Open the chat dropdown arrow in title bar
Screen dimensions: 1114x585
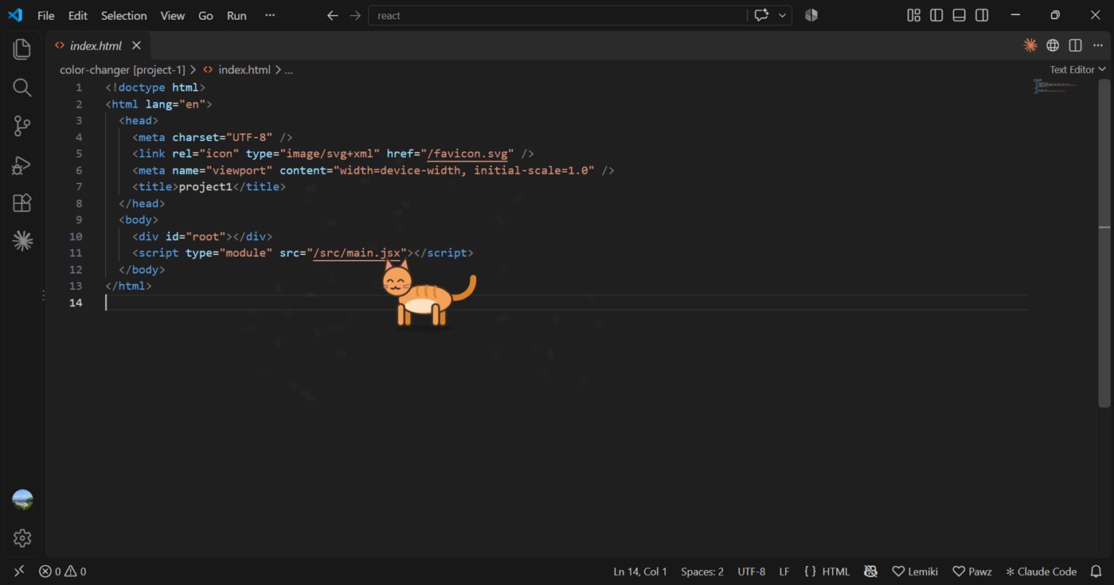click(782, 15)
